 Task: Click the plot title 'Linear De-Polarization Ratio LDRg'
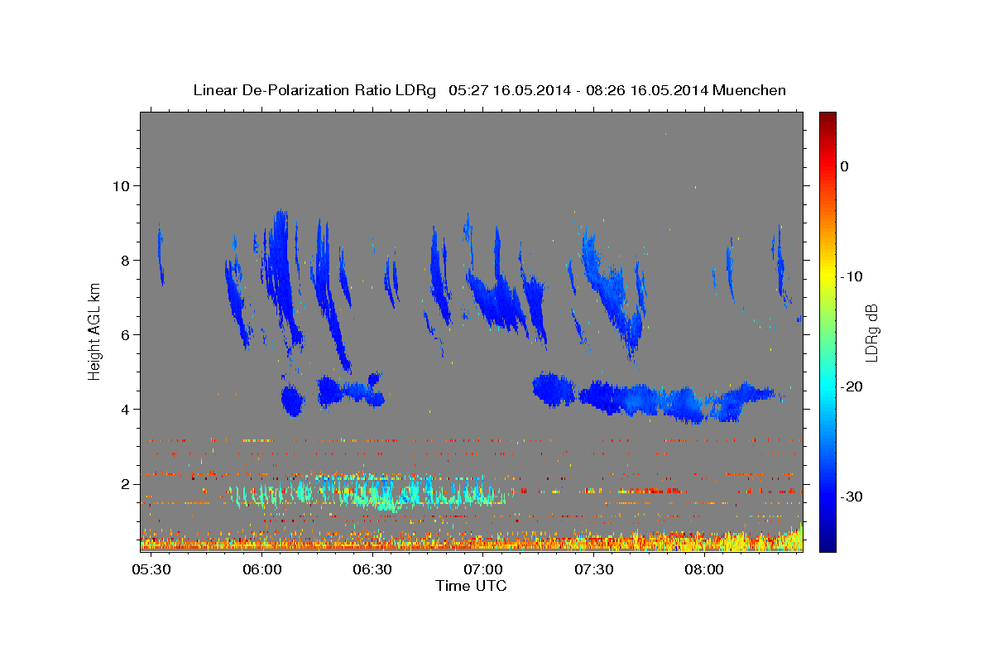314,90
